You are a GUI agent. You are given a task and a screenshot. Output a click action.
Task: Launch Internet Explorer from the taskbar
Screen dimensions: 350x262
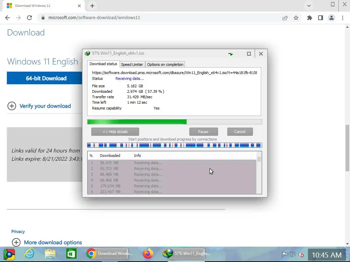click(x=29, y=254)
